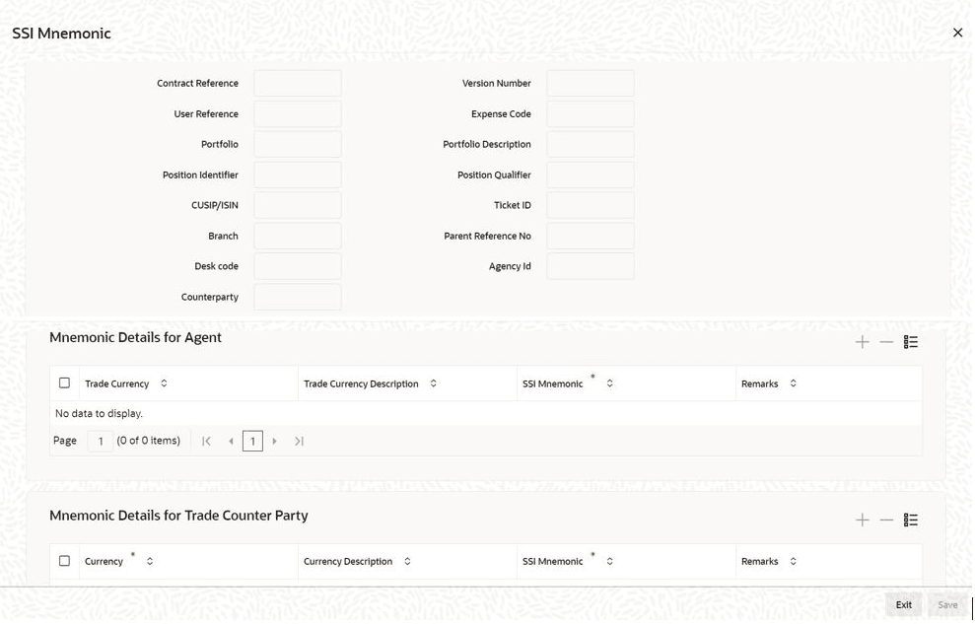The width and height of the screenshot is (975, 624).
Task: Focus the Desk code field
Action: click(297, 266)
